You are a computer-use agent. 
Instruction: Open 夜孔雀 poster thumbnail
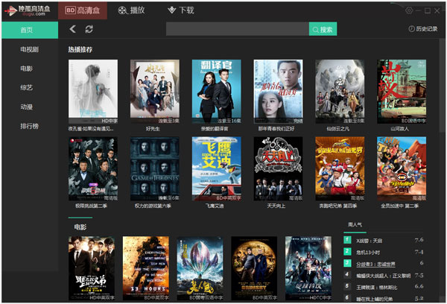click(x=93, y=92)
